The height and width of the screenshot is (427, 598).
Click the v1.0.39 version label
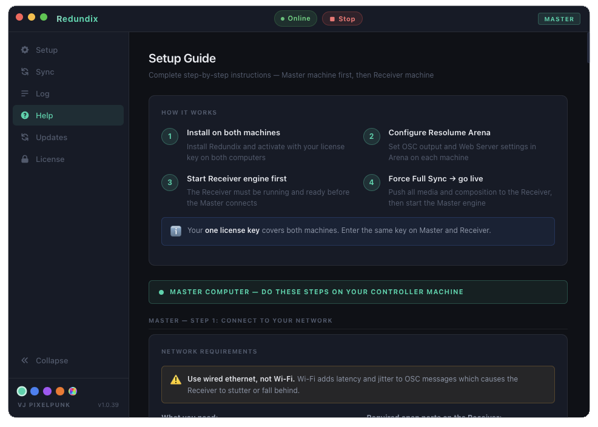[x=109, y=405]
